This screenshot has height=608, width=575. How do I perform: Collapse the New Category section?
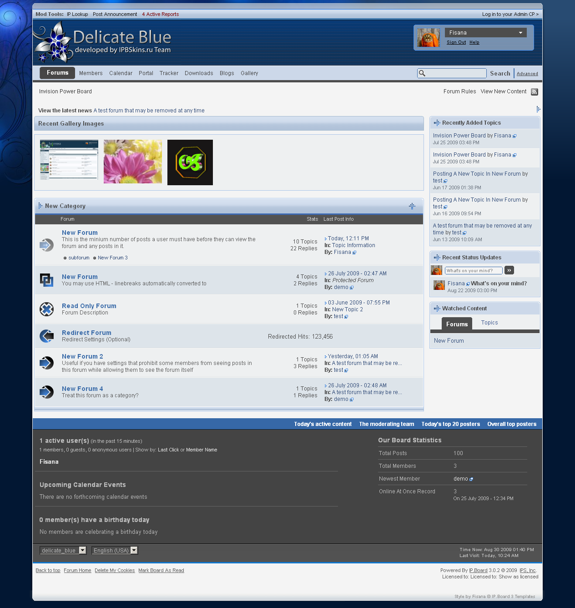pyautogui.click(x=412, y=206)
